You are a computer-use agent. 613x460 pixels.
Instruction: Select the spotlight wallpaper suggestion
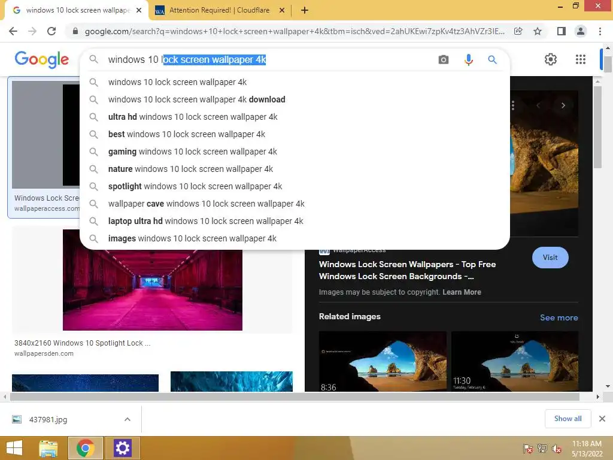[295, 186]
